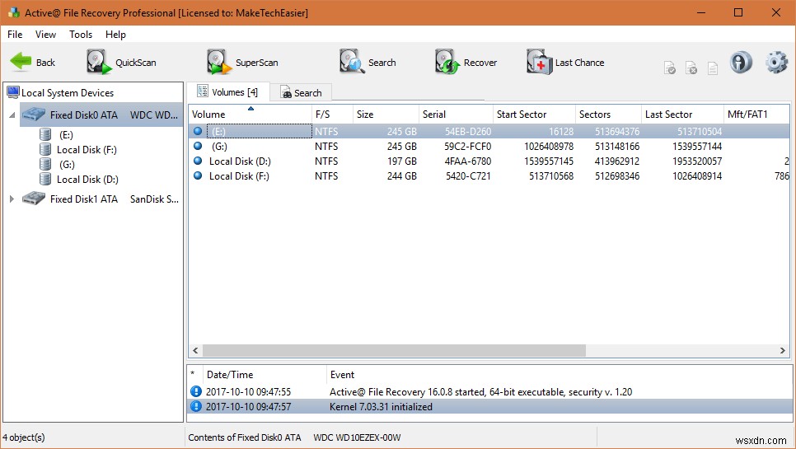Switch to the Volumes [4] tab

(227, 91)
